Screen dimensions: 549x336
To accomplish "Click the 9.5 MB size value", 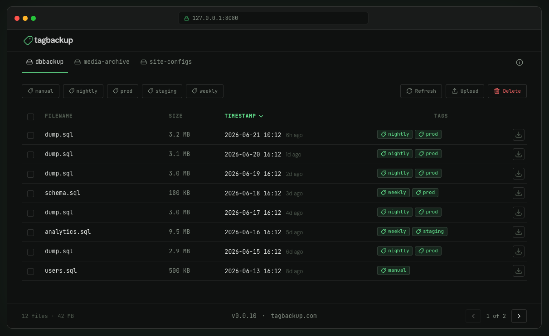I will coord(179,232).
